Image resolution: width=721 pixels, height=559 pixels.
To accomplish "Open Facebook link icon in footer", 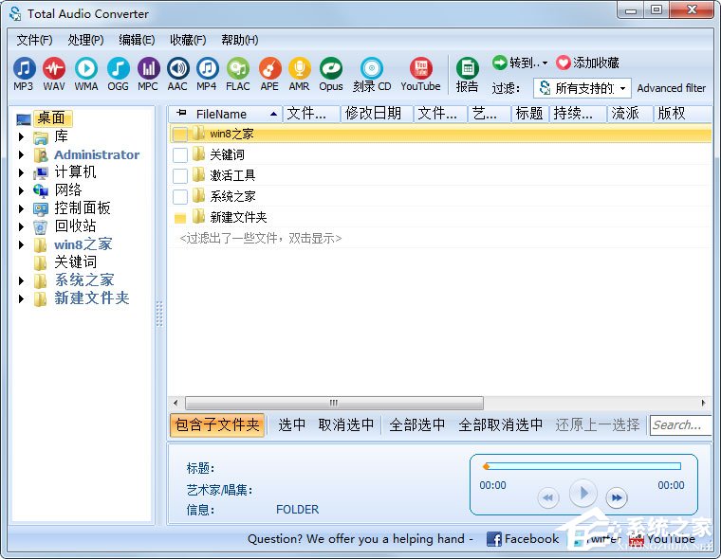I will 494,539.
